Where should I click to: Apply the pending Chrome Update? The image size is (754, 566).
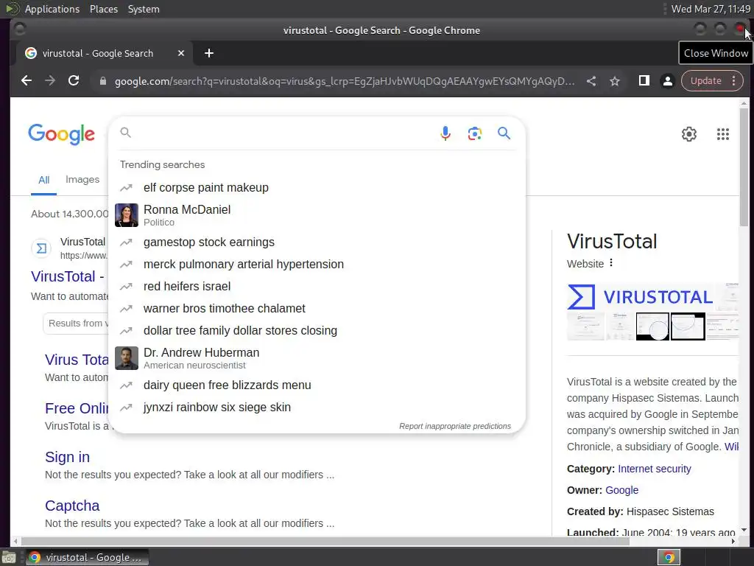coord(705,81)
